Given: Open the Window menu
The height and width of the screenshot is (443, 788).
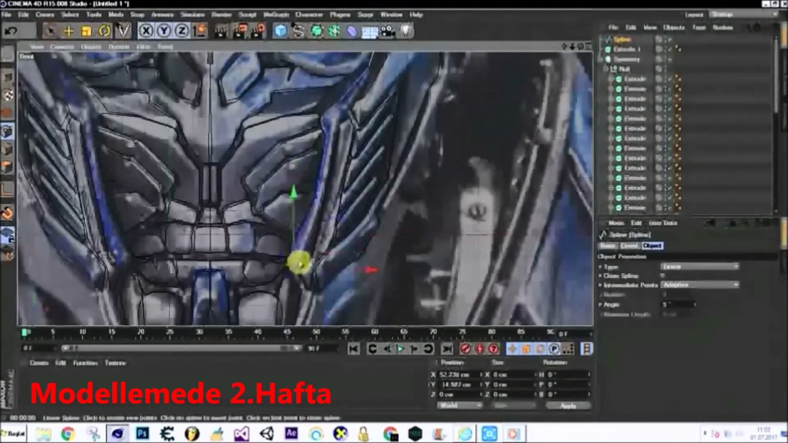Looking at the screenshot, I should [x=391, y=14].
